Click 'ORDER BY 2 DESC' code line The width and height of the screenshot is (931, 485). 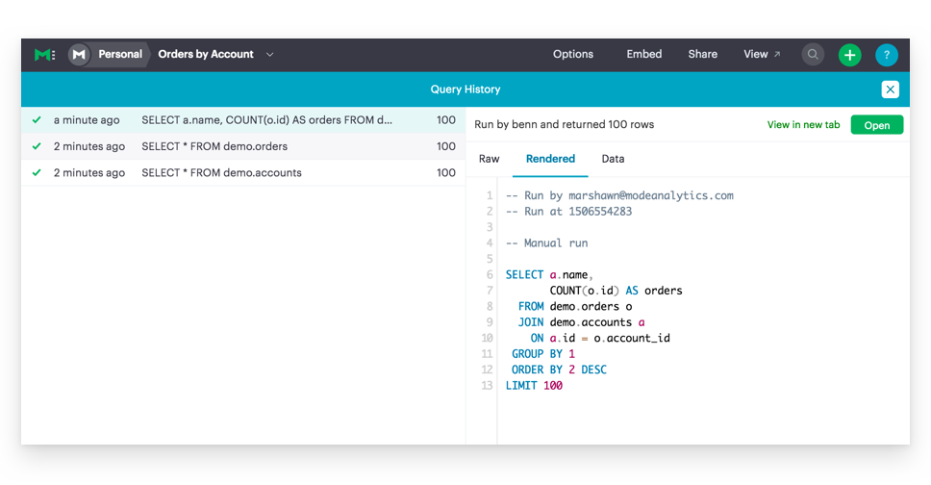(559, 370)
